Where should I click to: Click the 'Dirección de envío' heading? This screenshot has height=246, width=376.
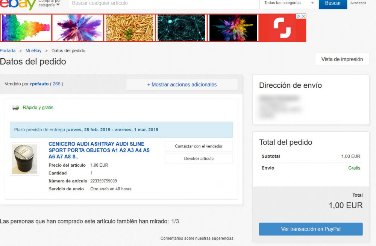[x=290, y=85]
